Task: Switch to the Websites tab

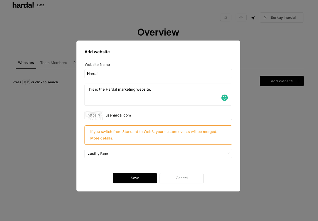Action: (26, 63)
